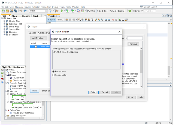Click the Clean and Build icon

tap(56, 11)
